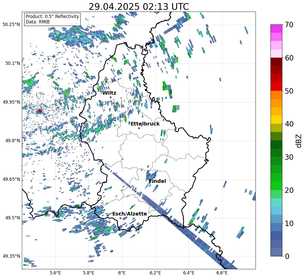The height and width of the screenshot is (278, 305).
Task: Click the 6.2°E longitude label
Action: click(x=155, y=273)
